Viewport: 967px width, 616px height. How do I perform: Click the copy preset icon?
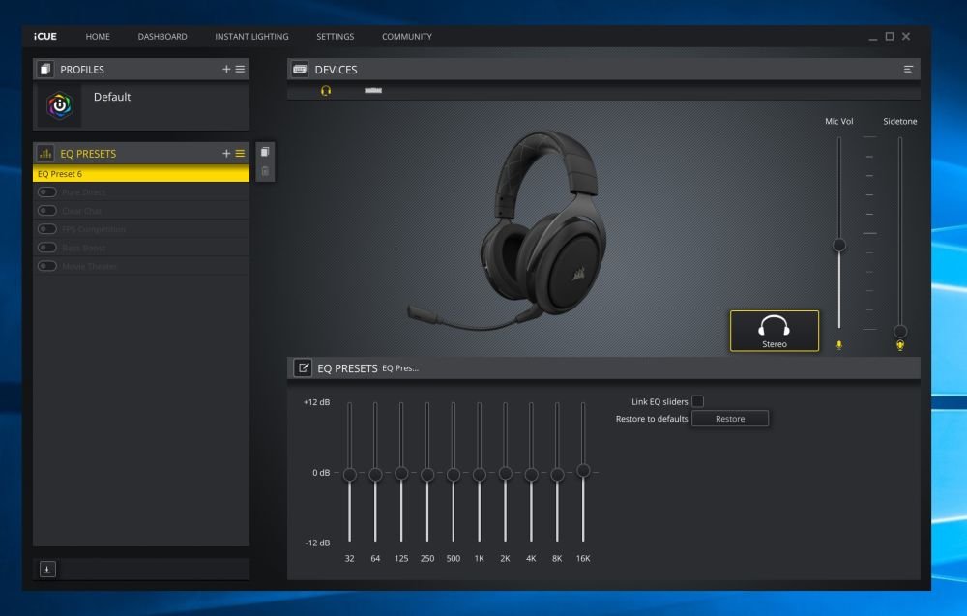click(265, 152)
